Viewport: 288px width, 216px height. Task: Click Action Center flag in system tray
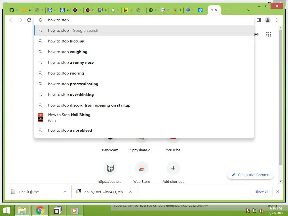tap(248, 211)
